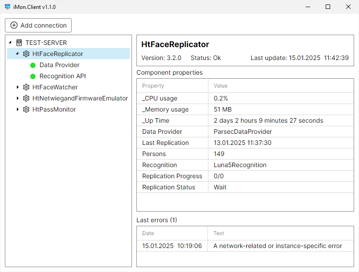Viewport: 359px width, 272px height.
Task: Click the gear icon next to HtFaceReplicator
Action: (x=26, y=54)
